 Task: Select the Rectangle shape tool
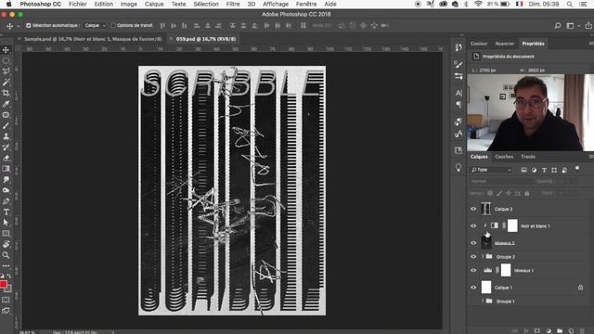pos(6,234)
